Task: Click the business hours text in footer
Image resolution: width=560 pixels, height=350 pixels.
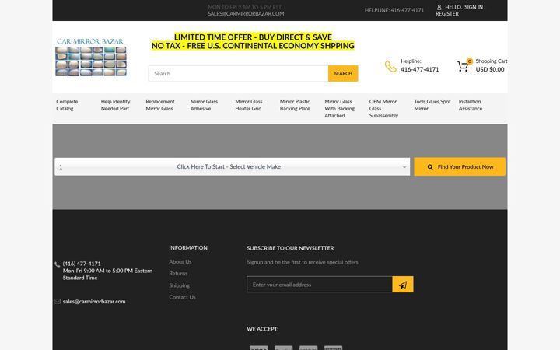Action: pos(107,275)
